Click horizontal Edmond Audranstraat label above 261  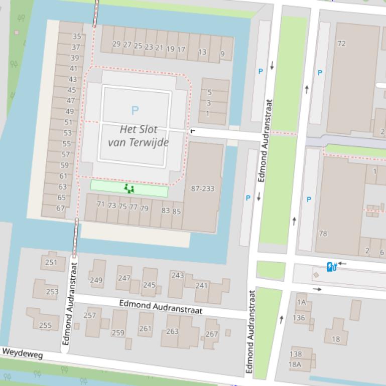(x=161, y=307)
